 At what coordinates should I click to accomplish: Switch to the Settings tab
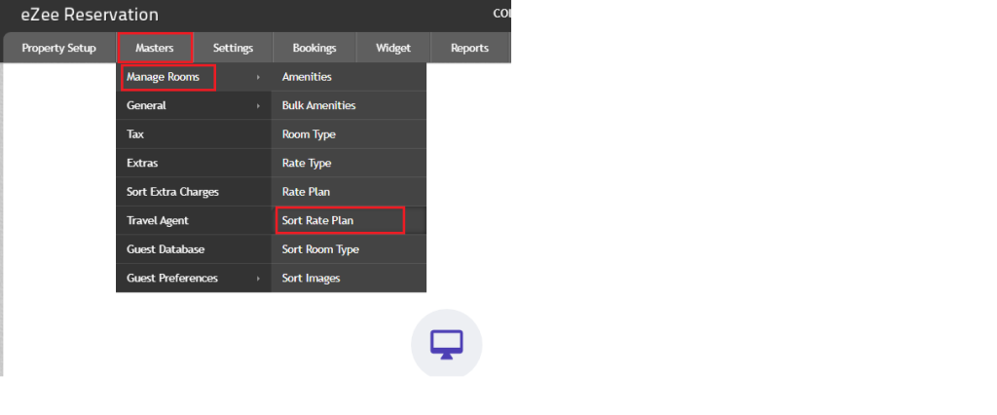coord(233,48)
